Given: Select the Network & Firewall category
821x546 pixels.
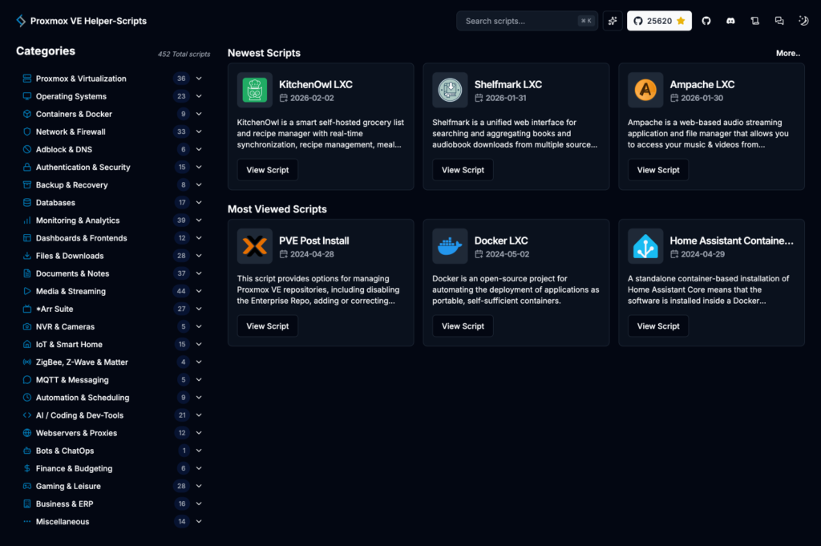Looking at the screenshot, I should 71,131.
